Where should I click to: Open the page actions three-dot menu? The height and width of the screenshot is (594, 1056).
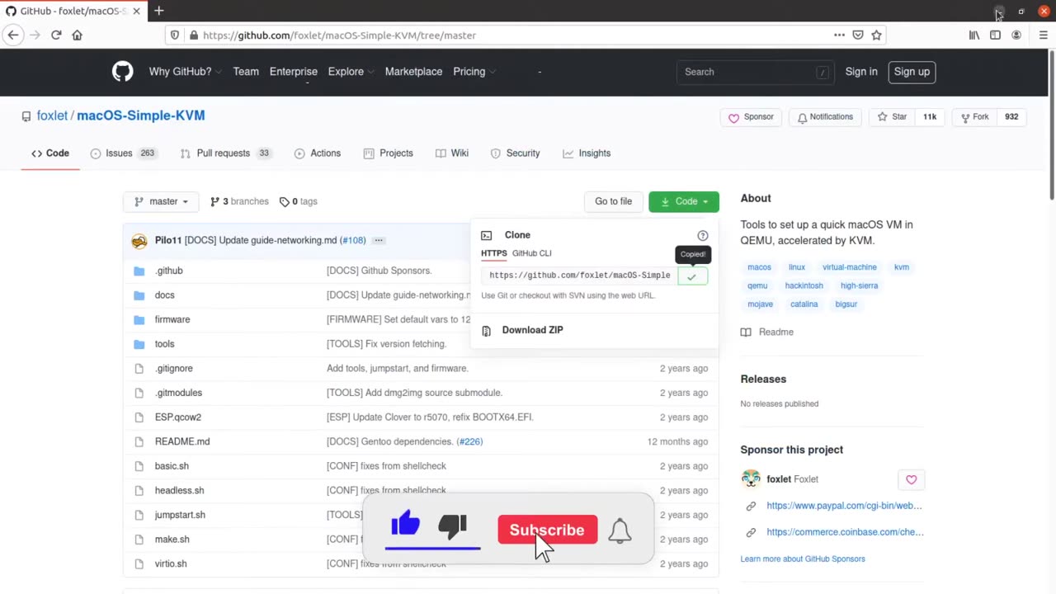click(839, 35)
